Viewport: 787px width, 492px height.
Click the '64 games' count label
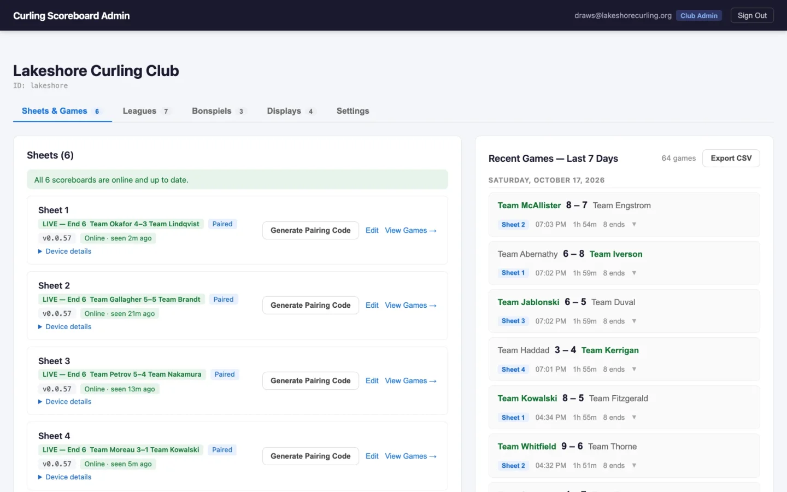tap(679, 158)
